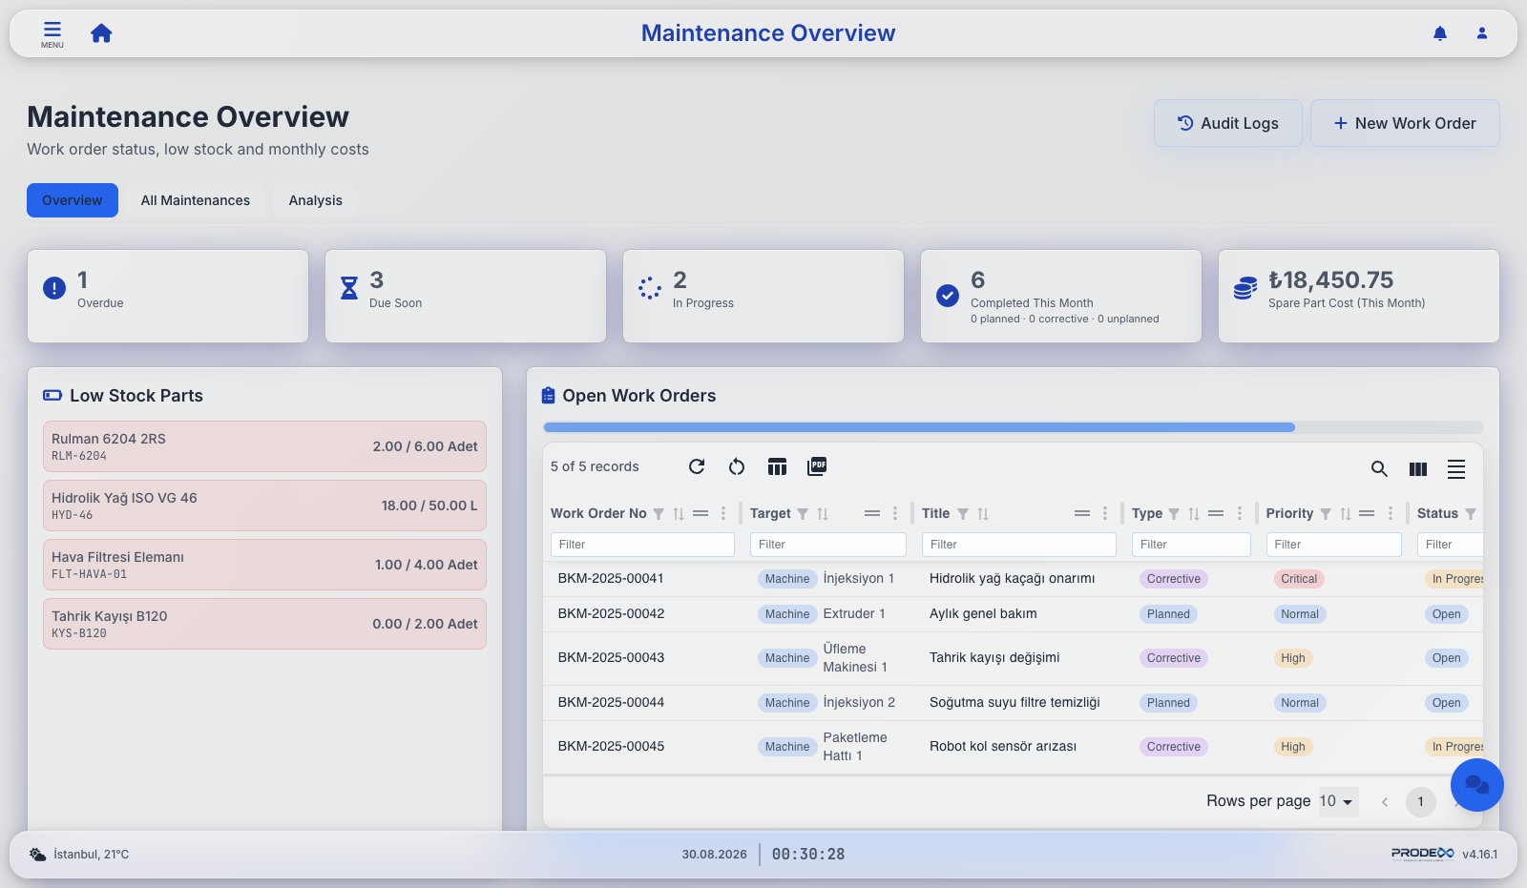1527x888 pixels.
Task: Select the Rulman 6204 2RS low stock item
Action: click(x=264, y=446)
